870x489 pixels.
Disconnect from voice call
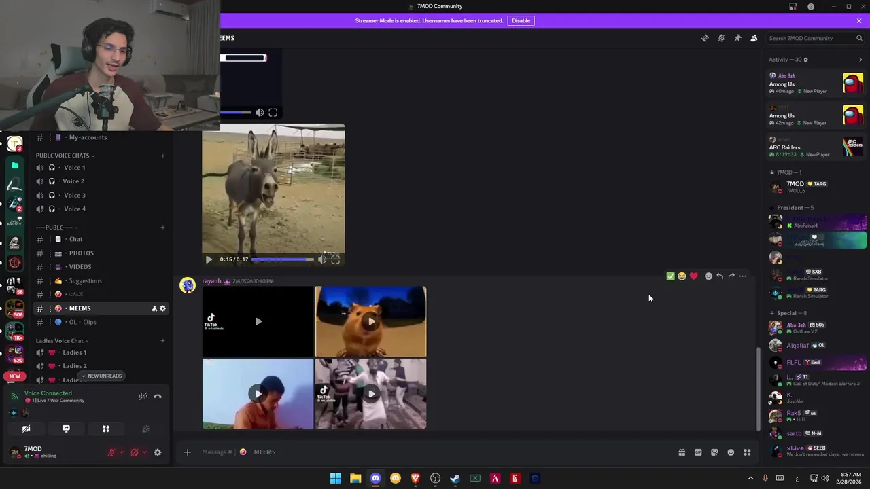(x=158, y=397)
